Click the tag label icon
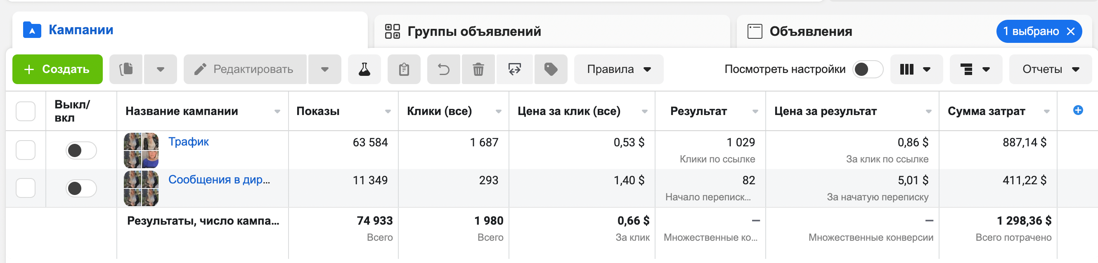Image resolution: width=1098 pixels, height=263 pixels. (551, 69)
